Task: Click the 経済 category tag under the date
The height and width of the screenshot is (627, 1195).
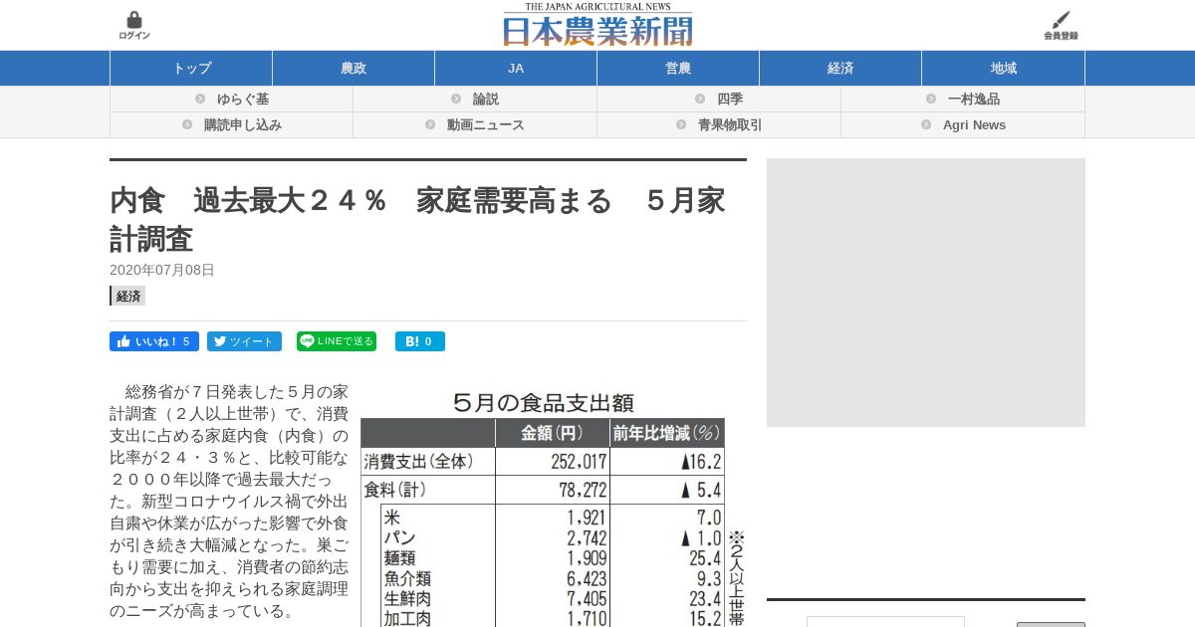Action: tap(127, 296)
